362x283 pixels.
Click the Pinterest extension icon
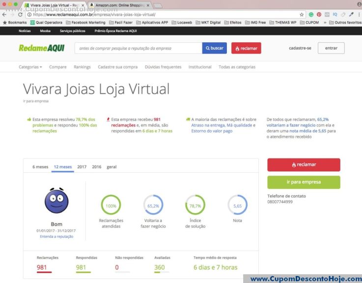pyautogui.click(x=319, y=15)
